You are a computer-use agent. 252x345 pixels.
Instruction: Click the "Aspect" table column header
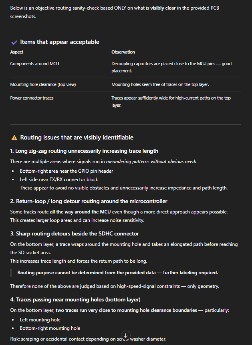[x=17, y=52]
